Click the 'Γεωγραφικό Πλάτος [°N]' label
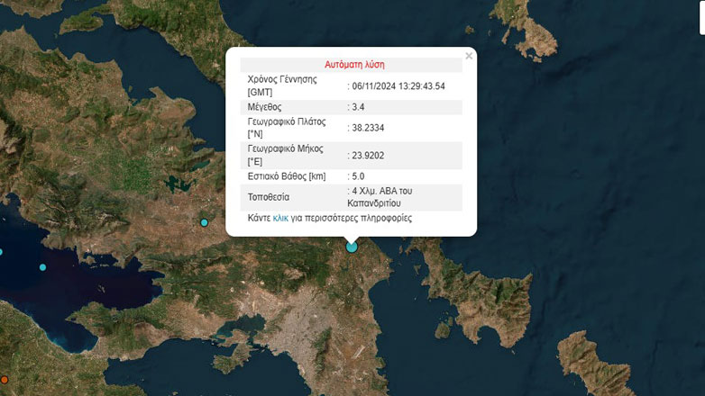The height and width of the screenshot is (396, 705). [x=287, y=128]
